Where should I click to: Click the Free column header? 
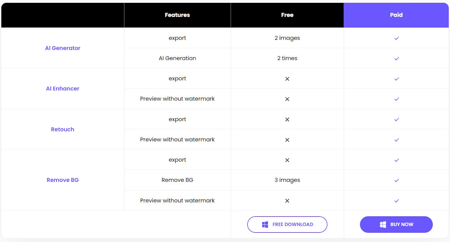click(287, 15)
